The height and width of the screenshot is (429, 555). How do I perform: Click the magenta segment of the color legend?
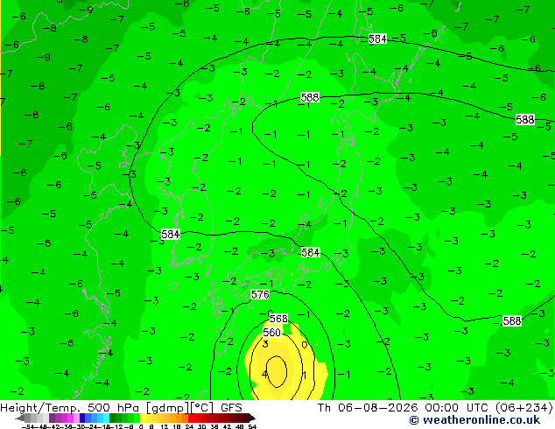coord(71,418)
